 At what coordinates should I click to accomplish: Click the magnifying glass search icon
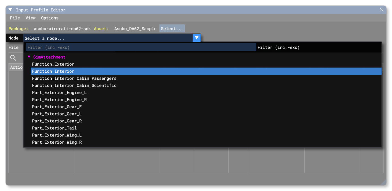pyautogui.click(x=13, y=58)
